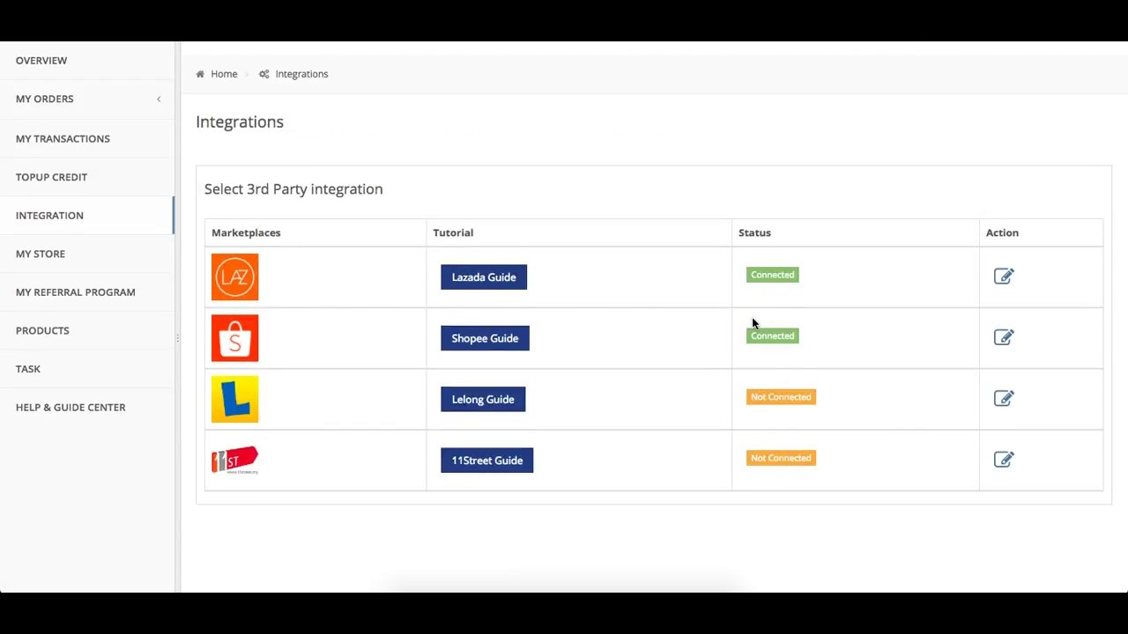Click the Select 3rd Party integration heading

(x=293, y=188)
